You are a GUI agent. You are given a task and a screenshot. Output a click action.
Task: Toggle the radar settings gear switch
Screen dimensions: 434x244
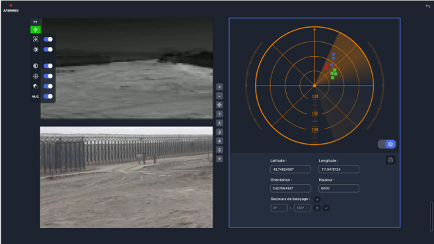coord(386,144)
